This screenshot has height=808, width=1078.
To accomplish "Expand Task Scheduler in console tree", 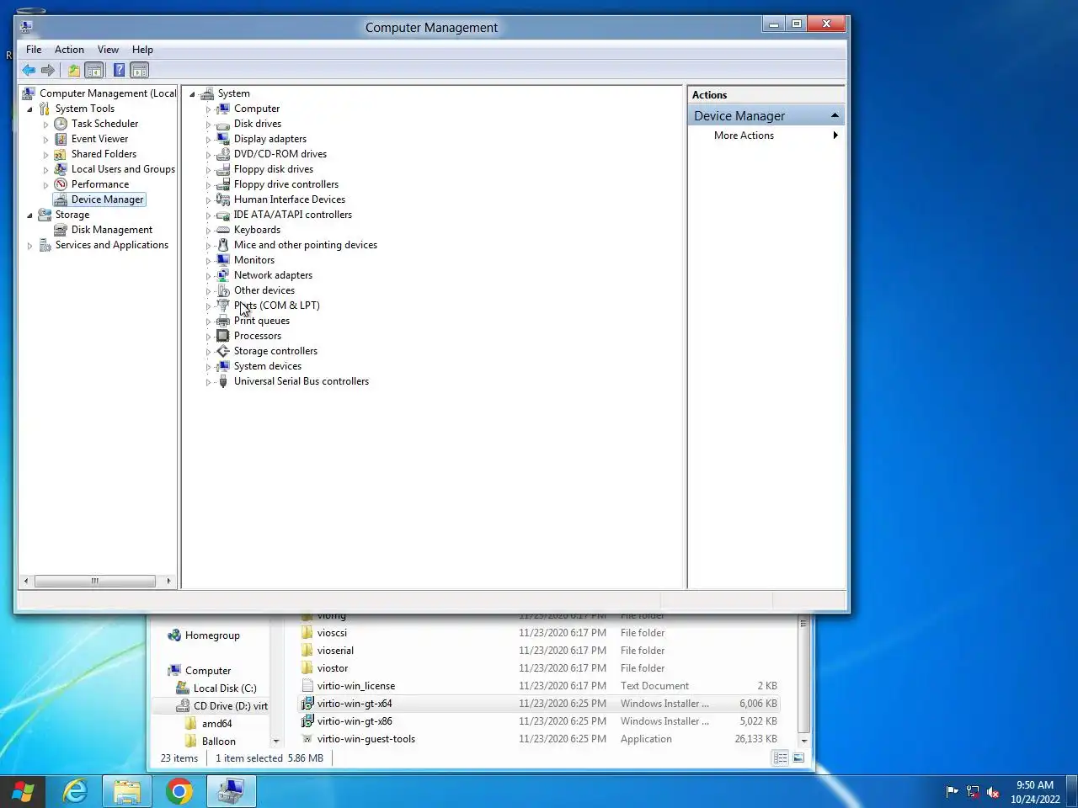I will pyautogui.click(x=45, y=125).
